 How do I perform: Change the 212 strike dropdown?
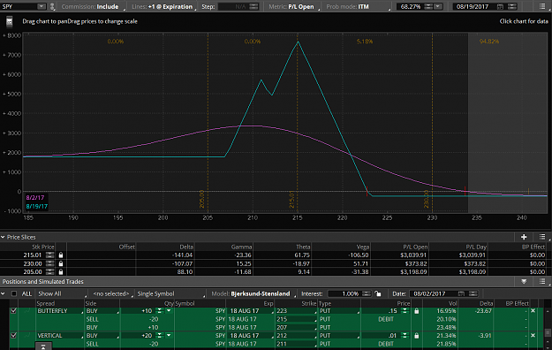[296, 336]
